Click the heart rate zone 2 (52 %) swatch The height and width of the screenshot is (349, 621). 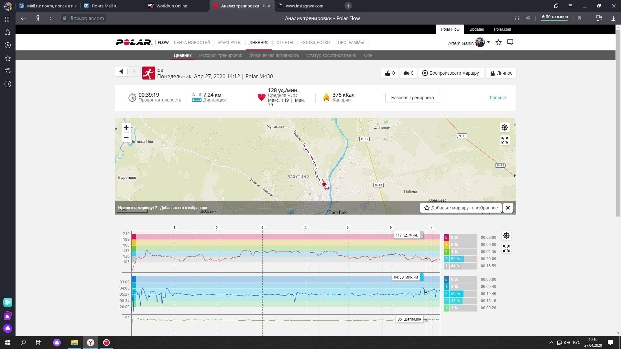[446, 259]
